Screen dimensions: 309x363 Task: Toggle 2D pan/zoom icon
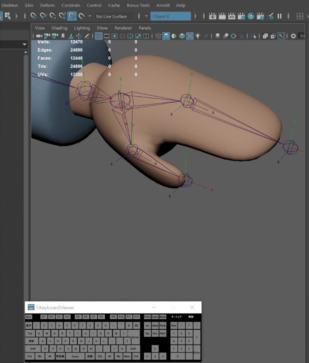(79, 36)
